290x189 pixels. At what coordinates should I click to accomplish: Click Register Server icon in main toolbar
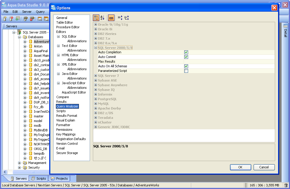tap(5, 19)
